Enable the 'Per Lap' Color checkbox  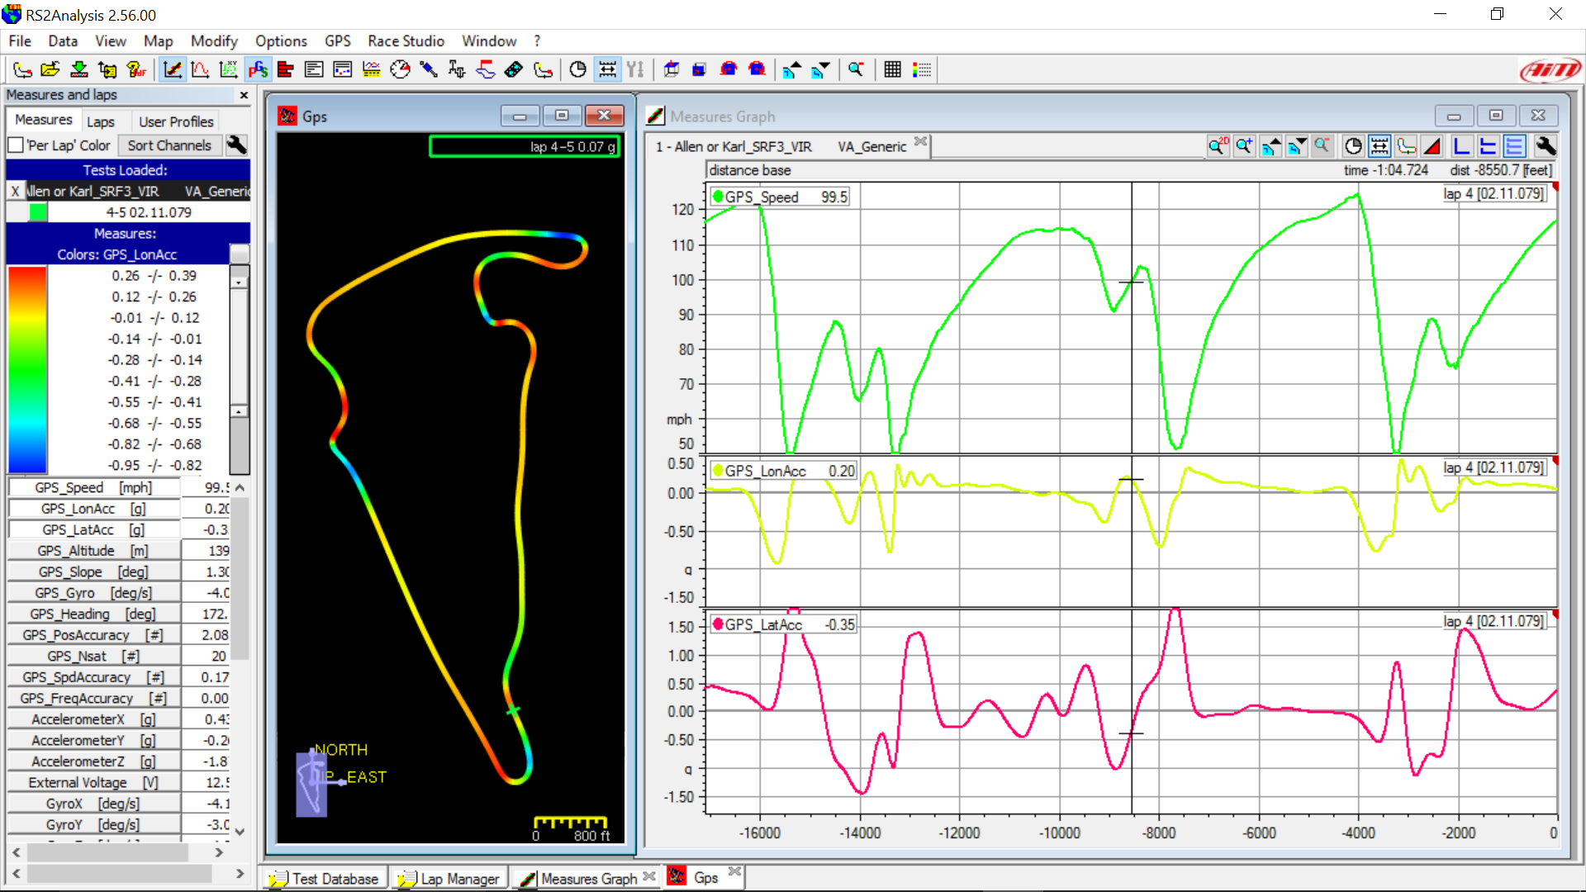[15, 145]
